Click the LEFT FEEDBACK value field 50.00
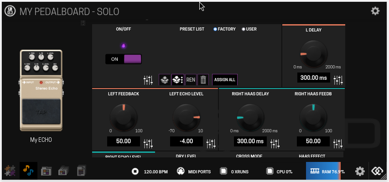This screenshot has width=389, height=182. 124,141
